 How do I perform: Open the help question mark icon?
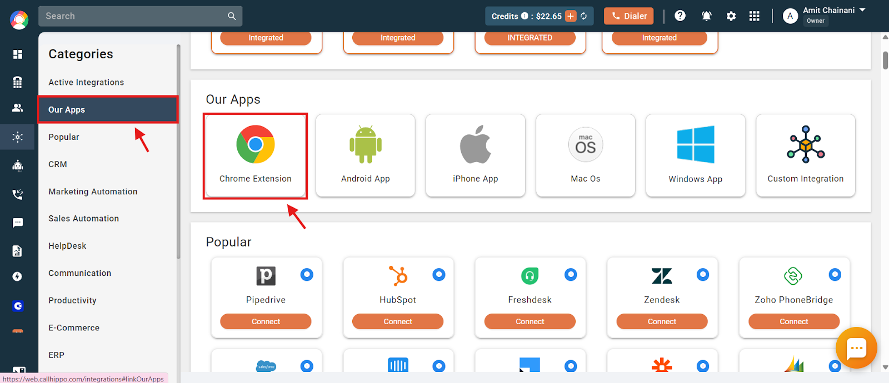680,16
